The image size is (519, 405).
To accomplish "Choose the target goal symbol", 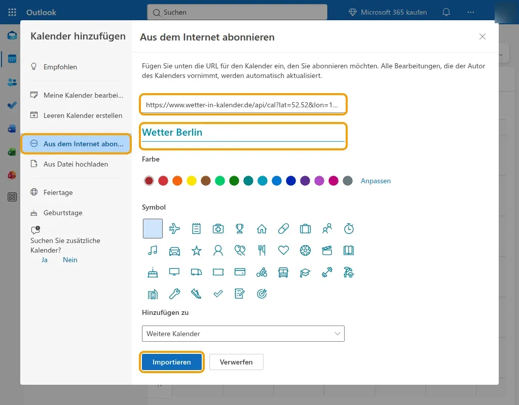I will pyautogui.click(x=262, y=294).
